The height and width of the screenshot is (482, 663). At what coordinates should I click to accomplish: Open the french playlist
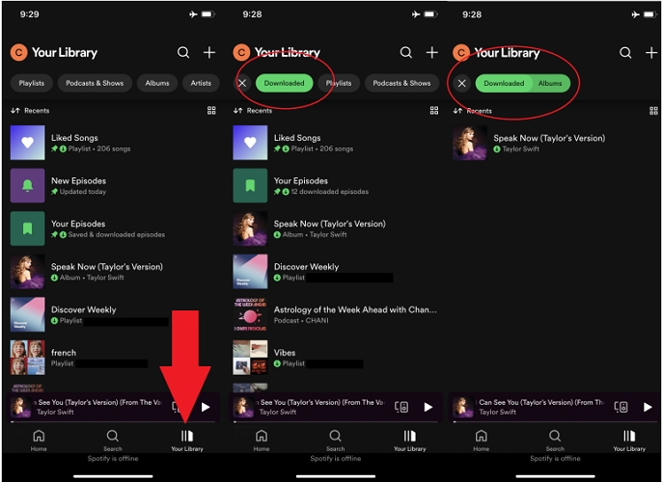[x=113, y=358]
